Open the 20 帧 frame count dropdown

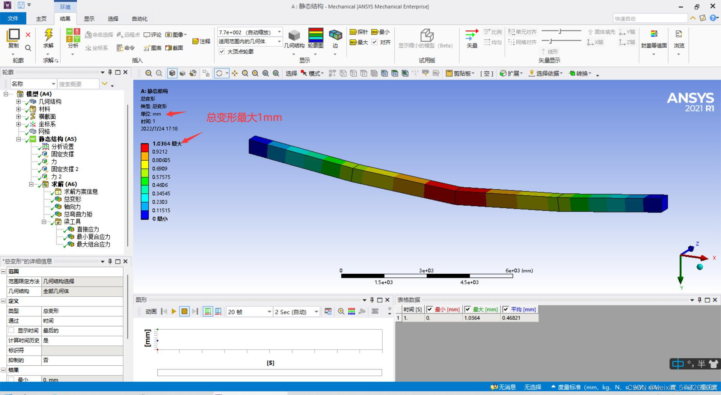click(269, 312)
